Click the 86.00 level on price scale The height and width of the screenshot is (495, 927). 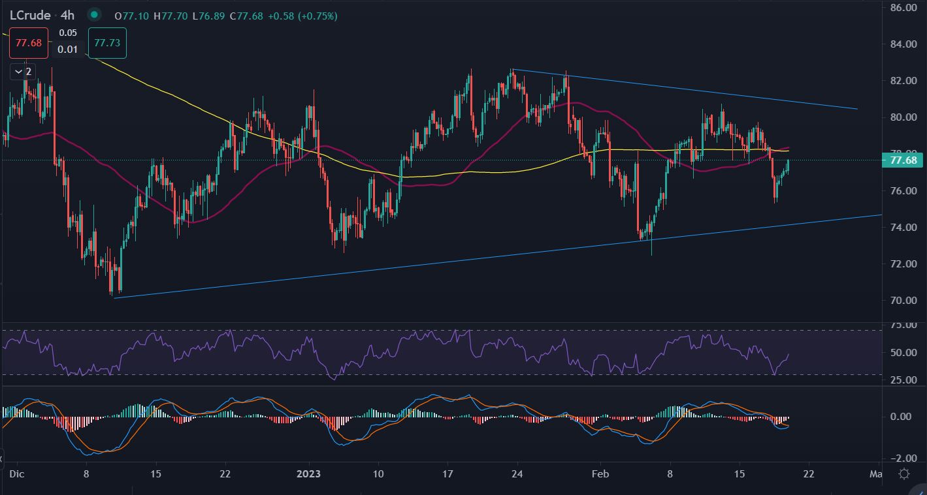904,8
